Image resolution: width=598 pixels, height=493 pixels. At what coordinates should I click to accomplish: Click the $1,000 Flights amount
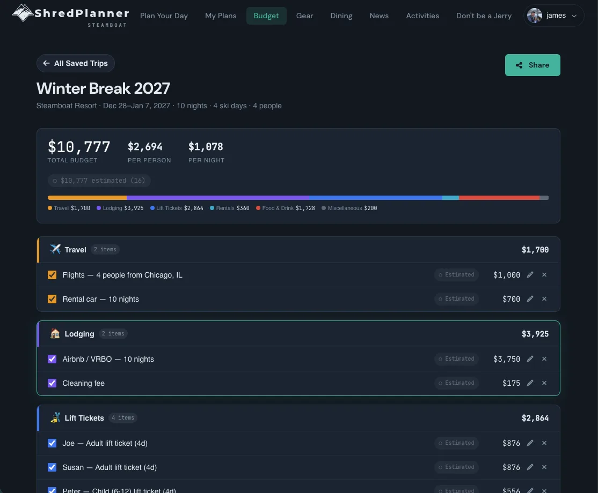point(506,275)
